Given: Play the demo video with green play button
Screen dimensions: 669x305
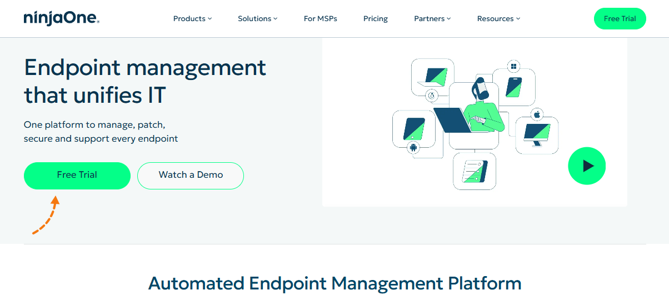Looking at the screenshot, I should (x=587, y=166).
